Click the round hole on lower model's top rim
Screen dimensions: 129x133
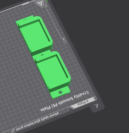coord(42,55)
